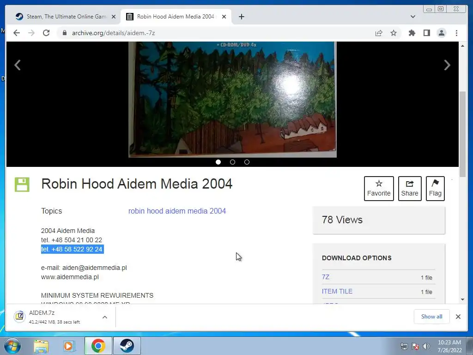Click the 78 Views box
The image size is (473, 355).
379,220
